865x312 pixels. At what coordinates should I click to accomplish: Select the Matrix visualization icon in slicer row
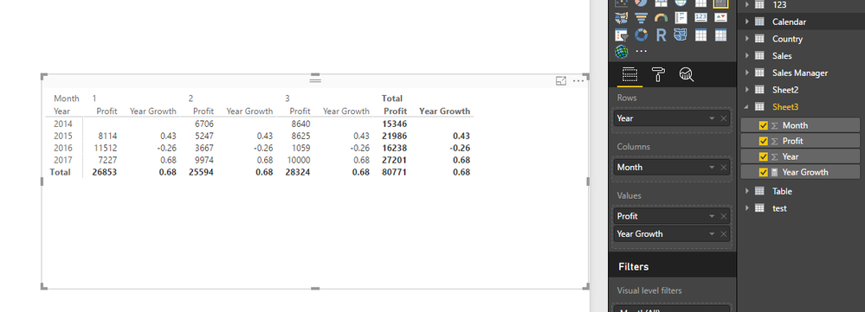coord(720,35)
